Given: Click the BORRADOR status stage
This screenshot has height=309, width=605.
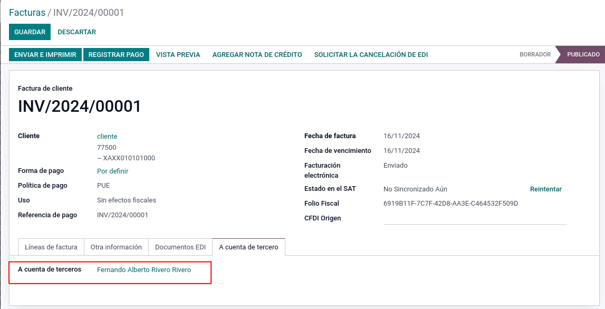Looking at the screenshot, I should pos(535,54).
